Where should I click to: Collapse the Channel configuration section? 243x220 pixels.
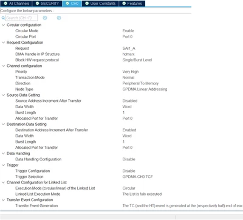pyautogui.click(x=3, y=66)
